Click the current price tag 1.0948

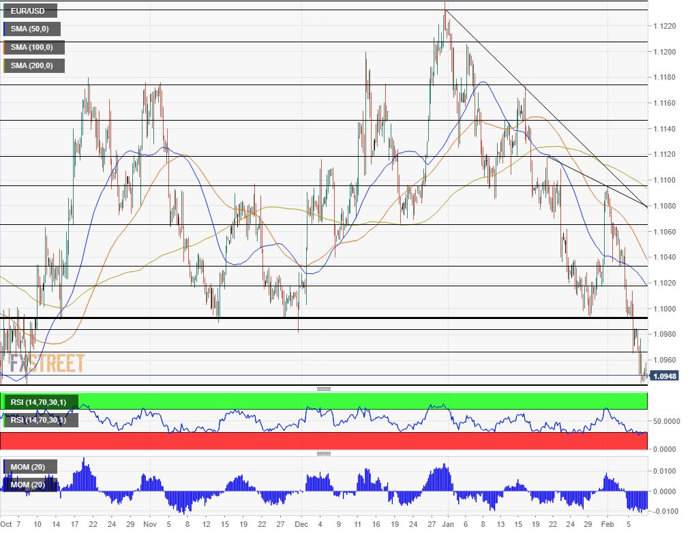coord(664,376)
